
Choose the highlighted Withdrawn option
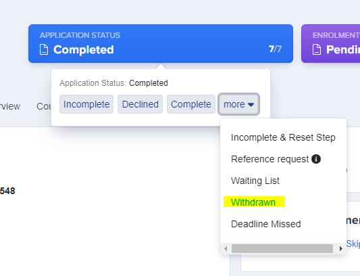pos(254,202)
